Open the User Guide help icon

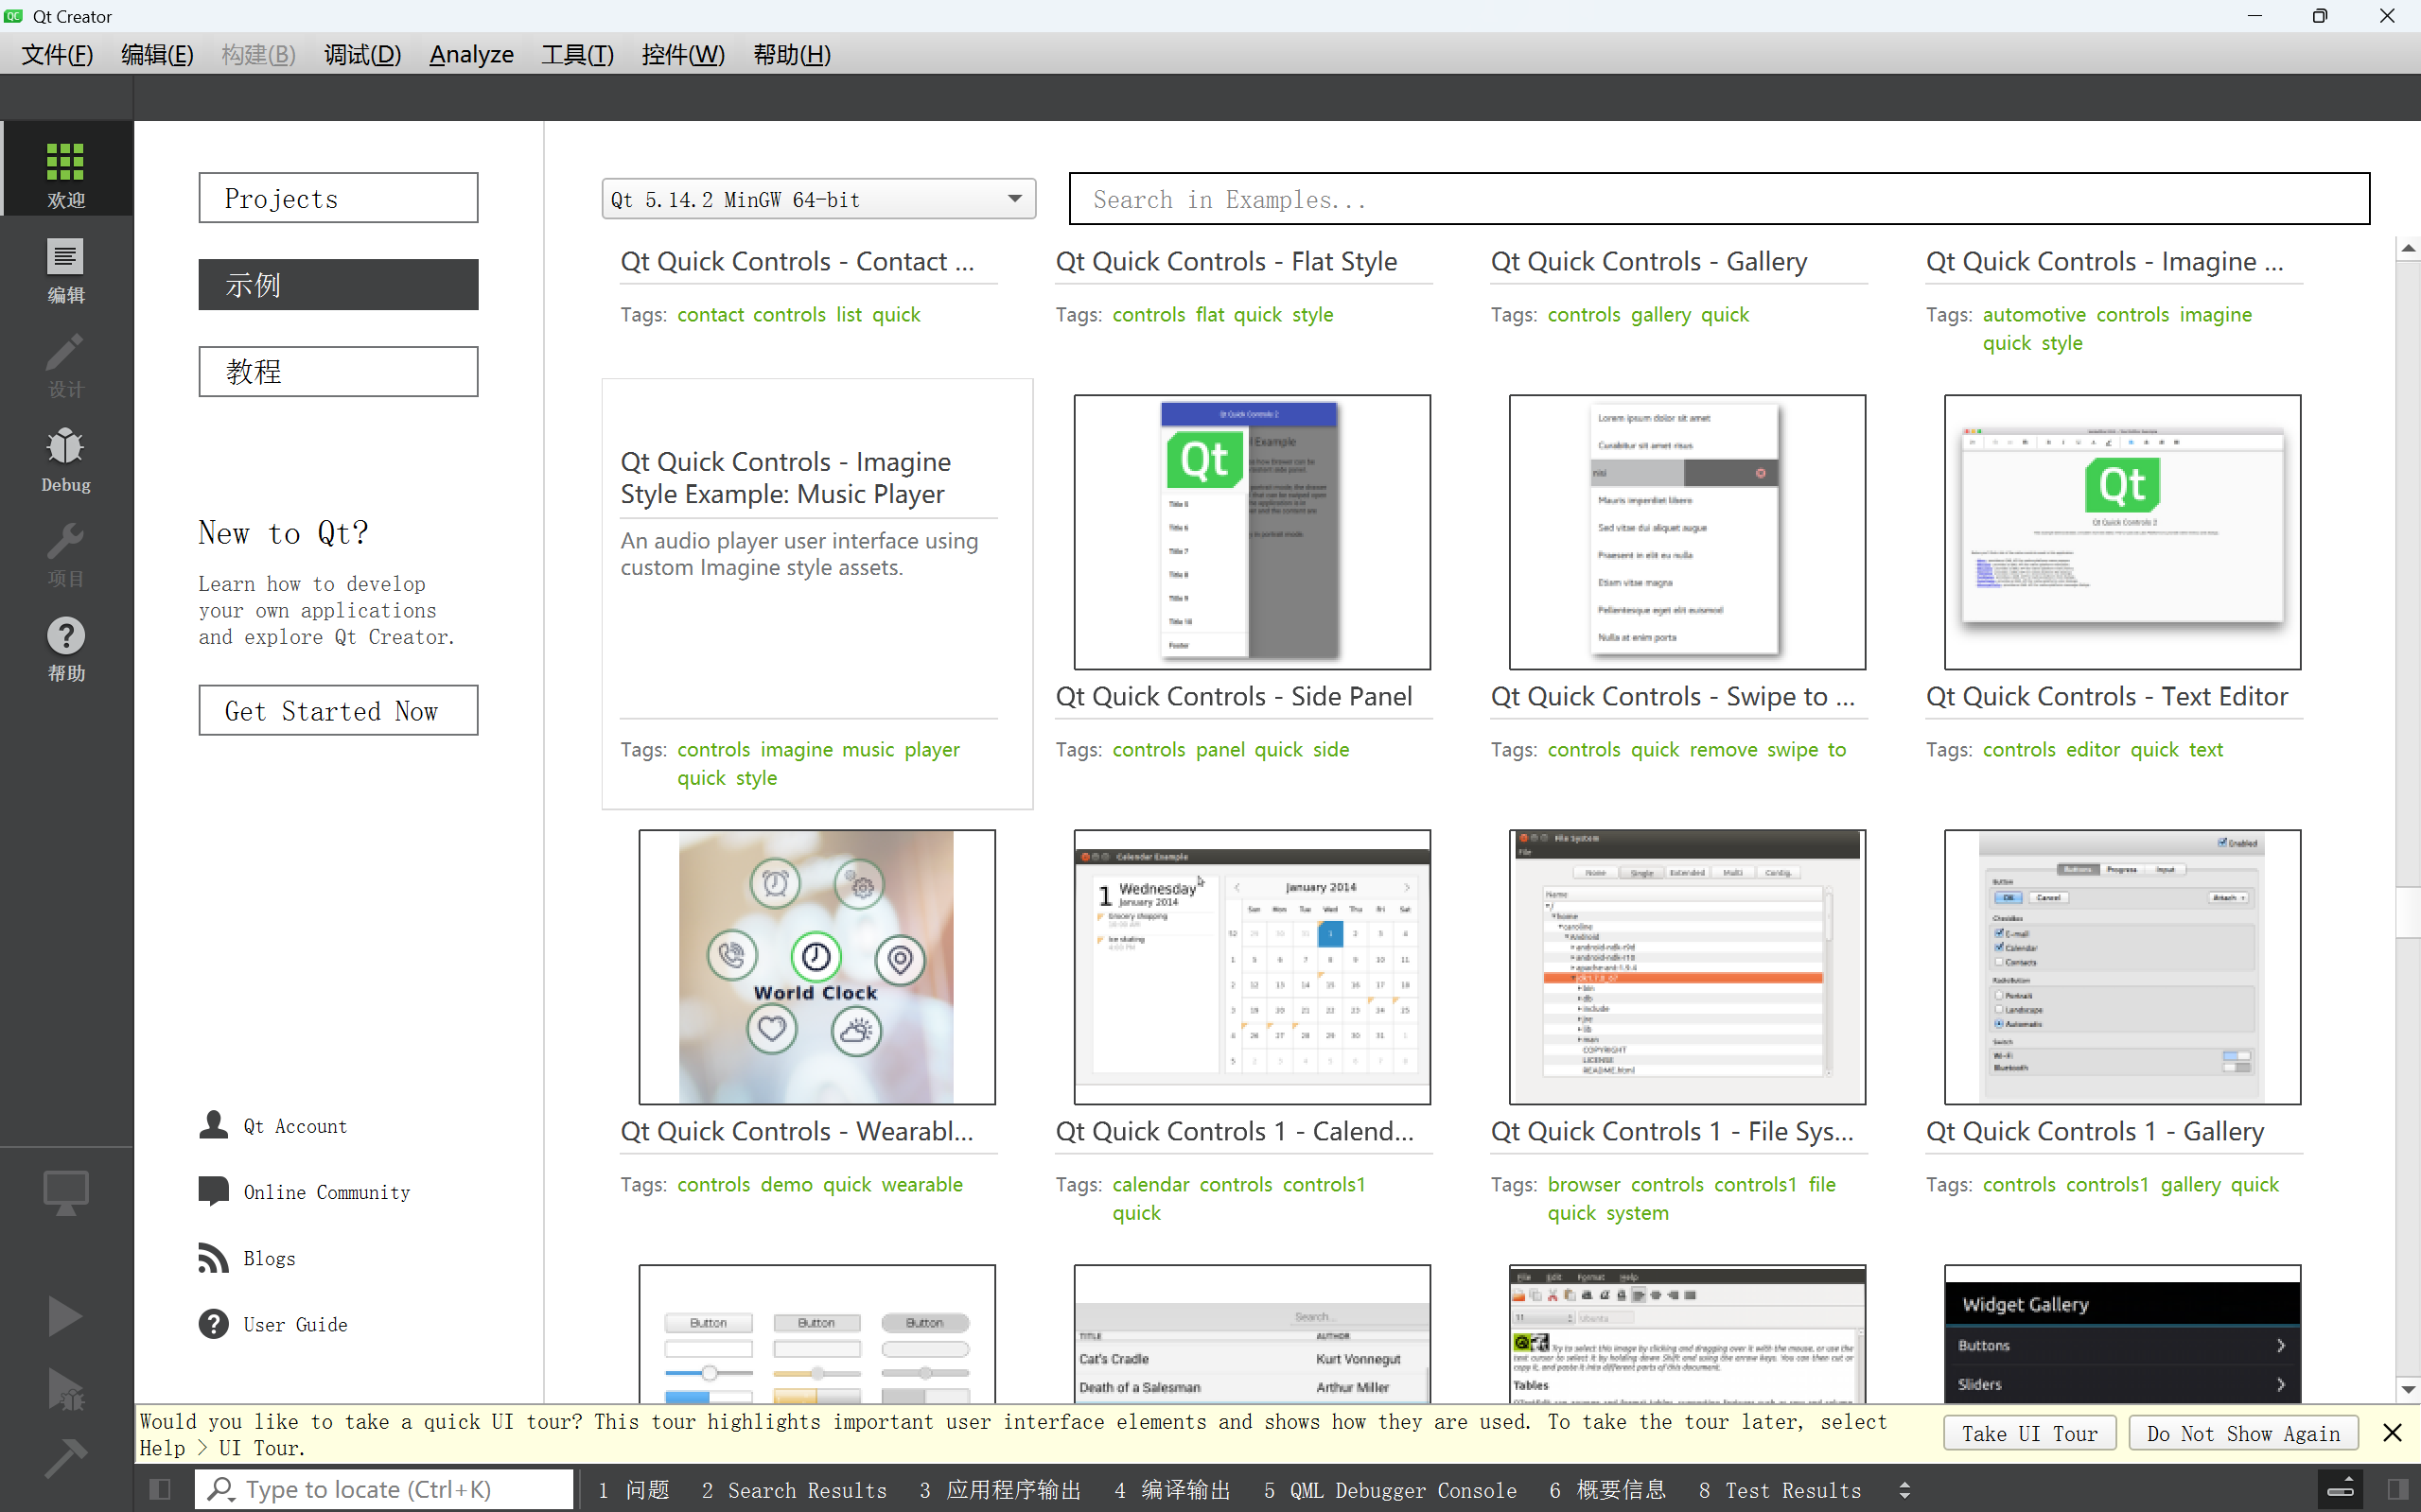point(213,1324)
